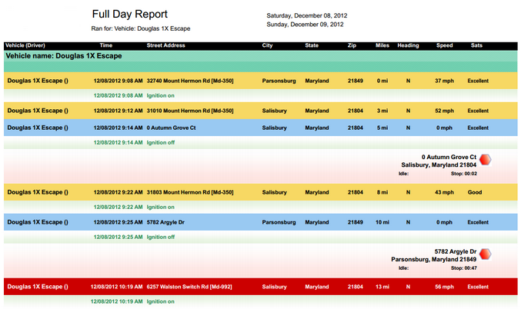Screen dimensions: 521x309
Task: Click the Speed column header
Action: (x=444, y=45)
